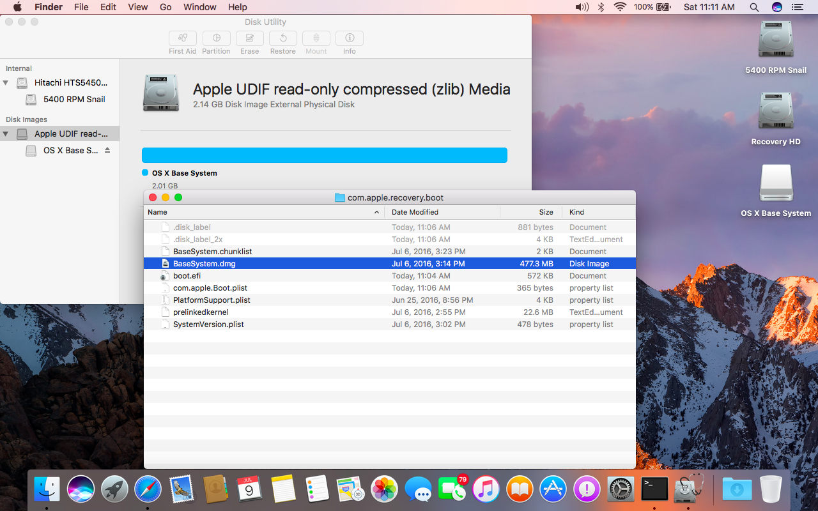Open Launchpad from the Dock
The height and width of the screenshot is (511, 818).
click(x=114, y=489)
